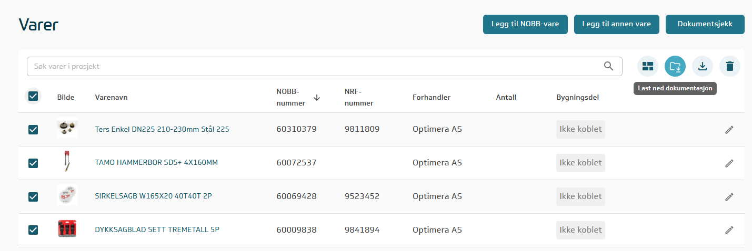Open Ikke koblet selector for Ters Enkel row

tap(580, 129)
